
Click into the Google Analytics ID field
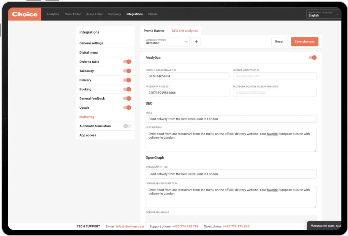point(274,76)
